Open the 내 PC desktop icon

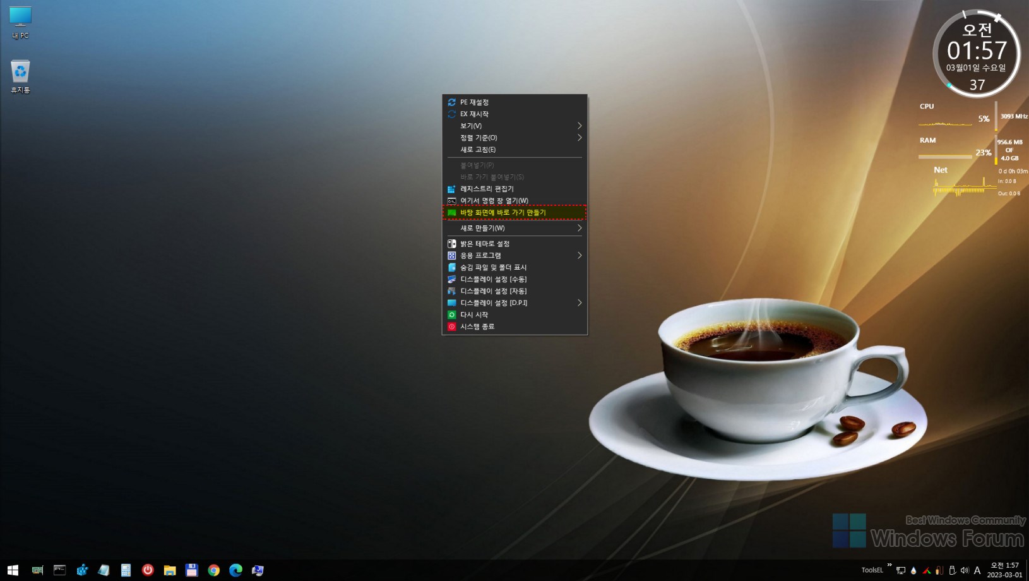pyautogui.click(x=20, y=23)
